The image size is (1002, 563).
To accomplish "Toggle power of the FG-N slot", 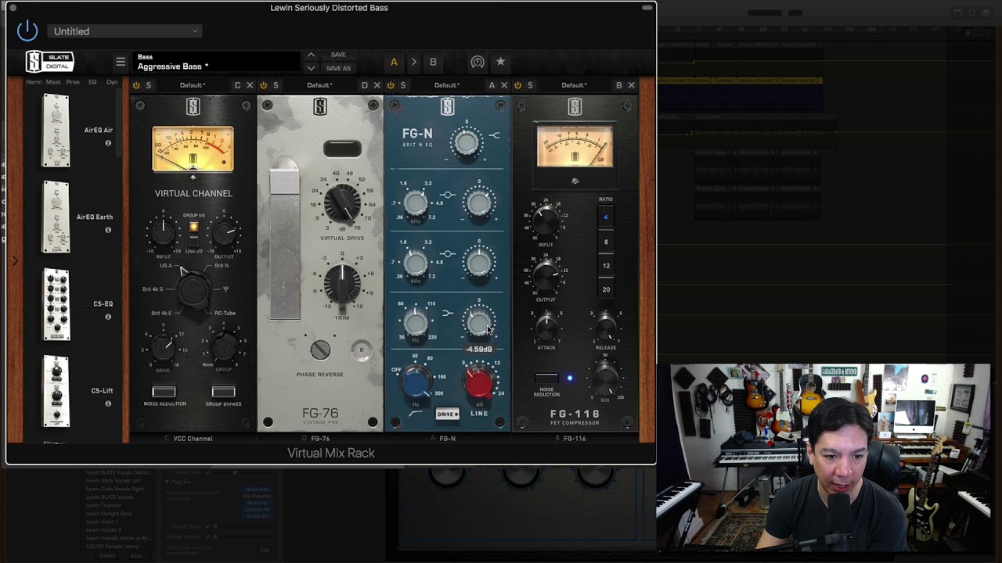I will click(x=391, y=85).
